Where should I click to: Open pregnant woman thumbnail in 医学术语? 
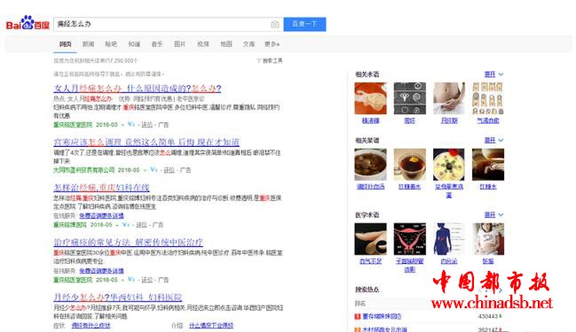pyautogui.click(x=488, y=239)
